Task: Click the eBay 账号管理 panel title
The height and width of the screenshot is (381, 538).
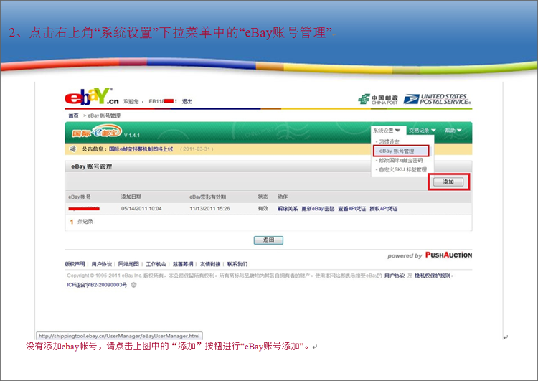Action: coord(92,166)
